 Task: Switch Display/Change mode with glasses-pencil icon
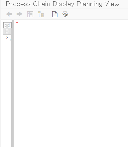click(x=65, y=14)
